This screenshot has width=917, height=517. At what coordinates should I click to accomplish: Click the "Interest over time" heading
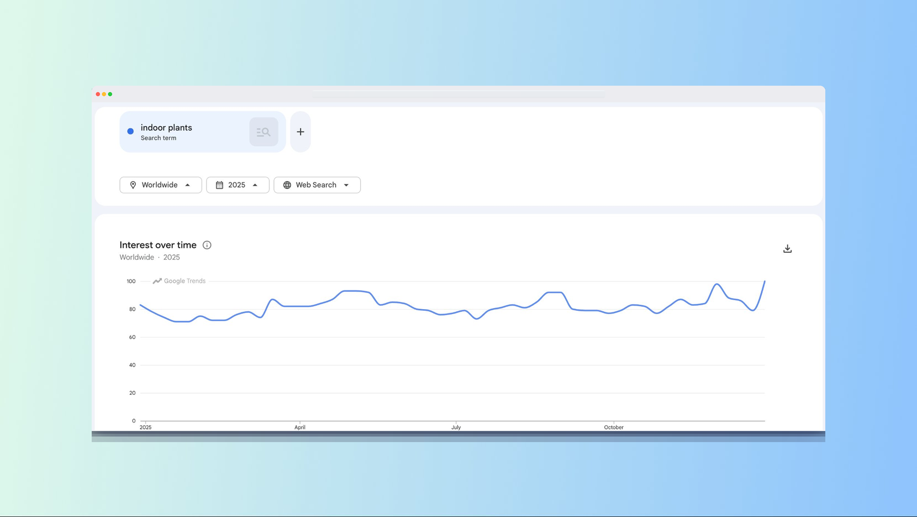pos(158,245)
